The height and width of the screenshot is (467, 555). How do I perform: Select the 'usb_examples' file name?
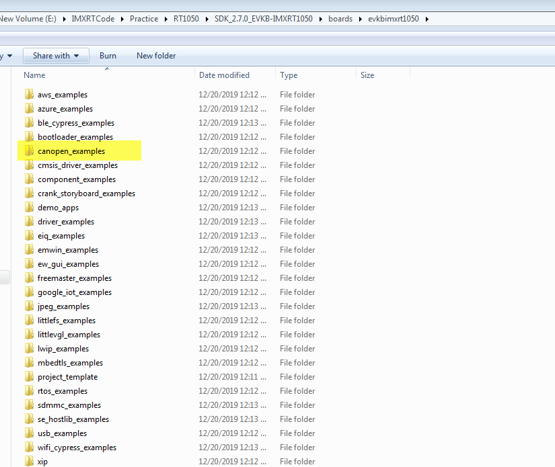[63, 434]
